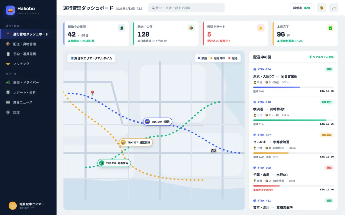Click the checkered destination flag on the map
The image size is (345, 215).
(214, 150)
